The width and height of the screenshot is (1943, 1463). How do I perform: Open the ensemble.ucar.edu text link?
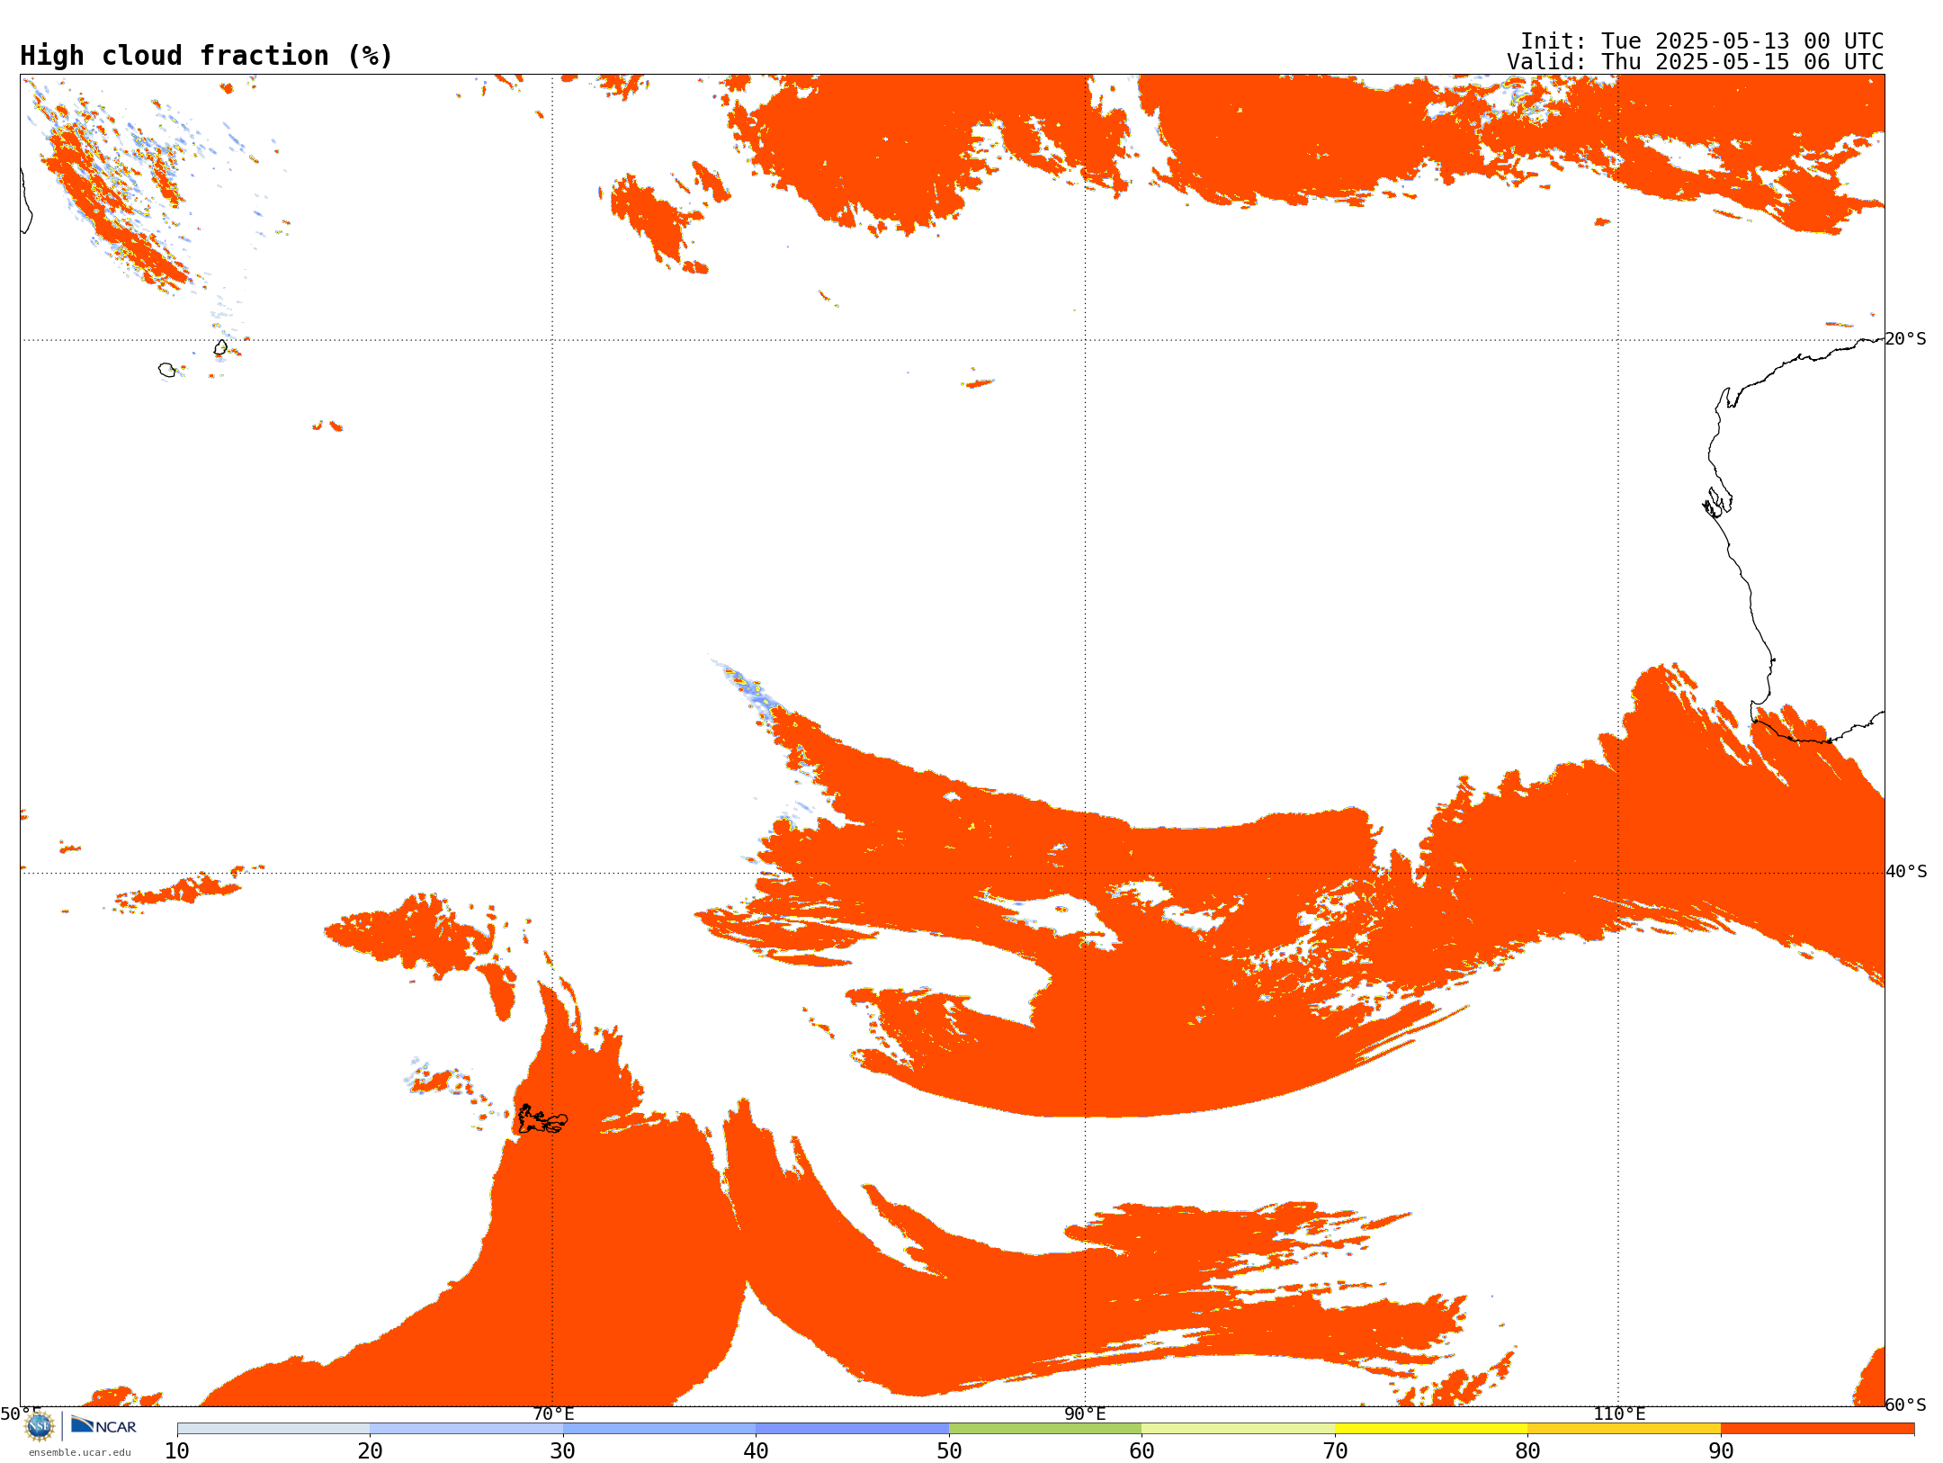point(79,1452)
